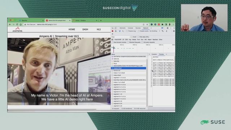Check the Blocked Requests checkbox
231x130 pixels.
[128, 42]
